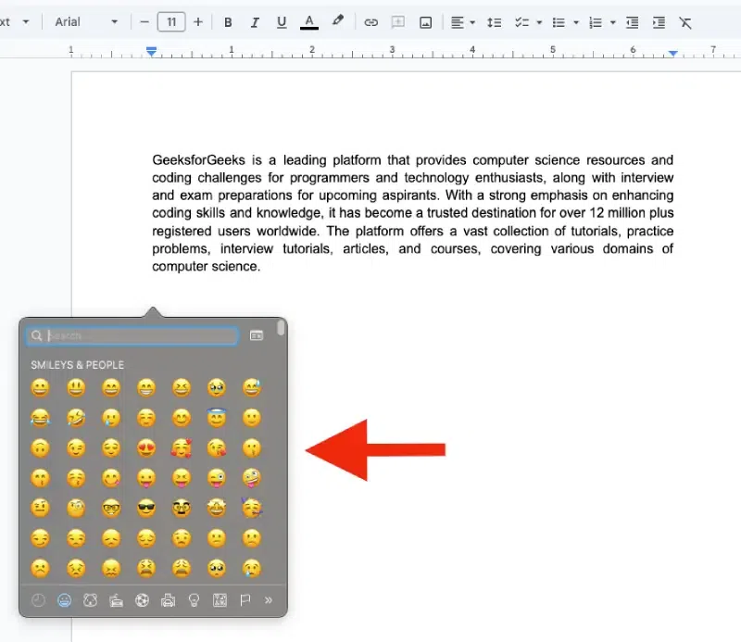Click the increase indent icon

[659, 22]
